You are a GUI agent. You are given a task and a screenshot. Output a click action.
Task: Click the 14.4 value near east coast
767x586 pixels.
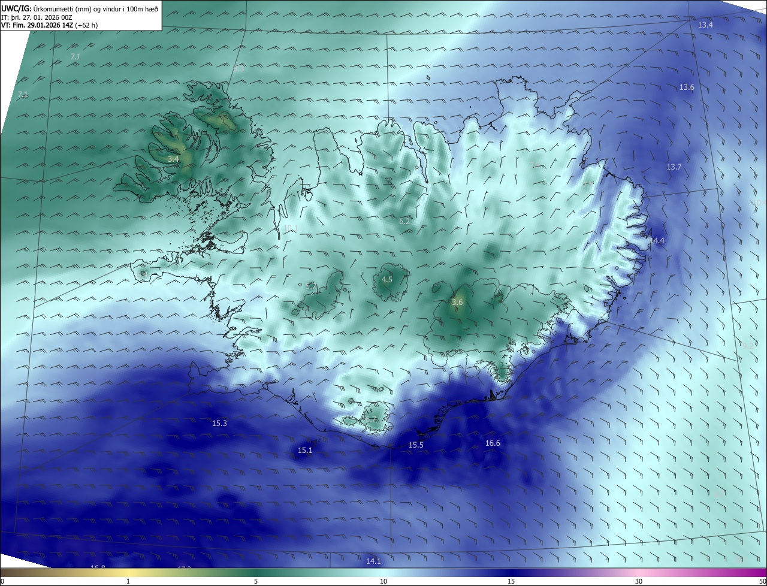pyautogui.click(x=657, y=240)
